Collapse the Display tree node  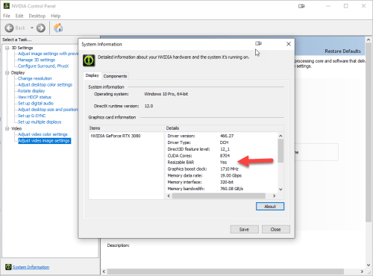[7, 72]
